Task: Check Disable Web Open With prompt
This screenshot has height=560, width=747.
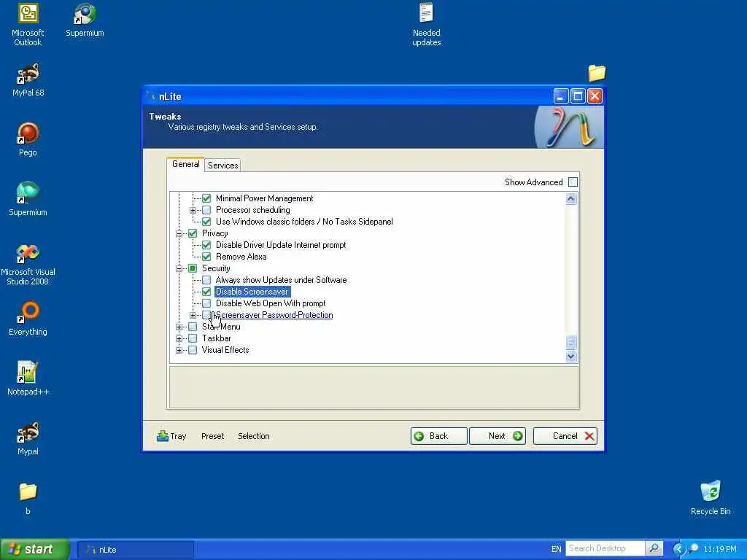Action: click(206, 303)
